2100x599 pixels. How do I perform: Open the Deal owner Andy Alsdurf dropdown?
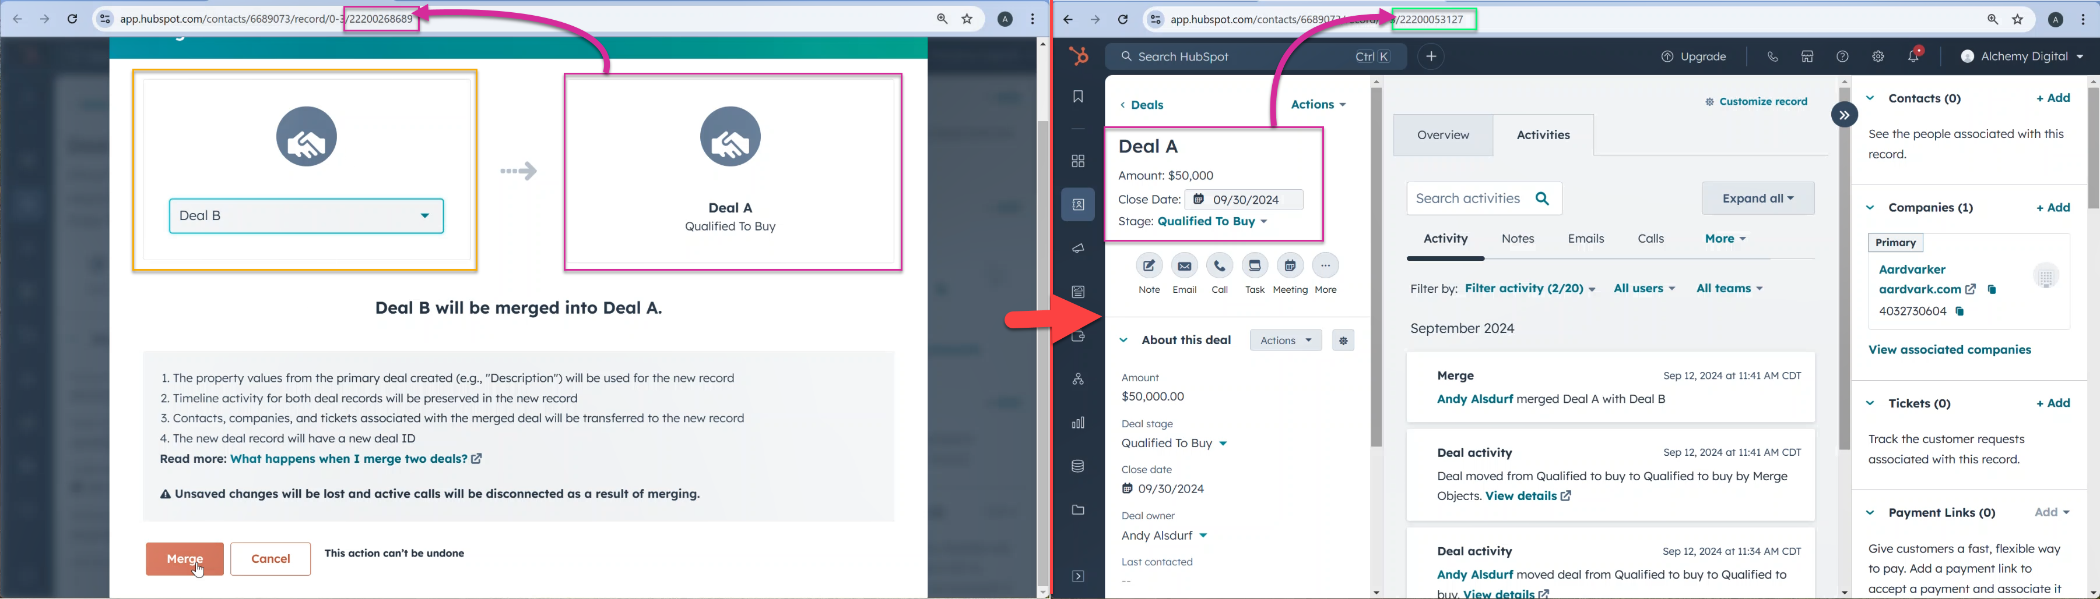coord(1164,536)
